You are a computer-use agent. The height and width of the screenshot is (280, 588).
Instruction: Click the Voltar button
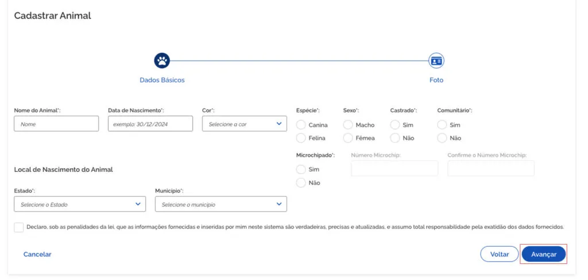(x=500, y=254)
